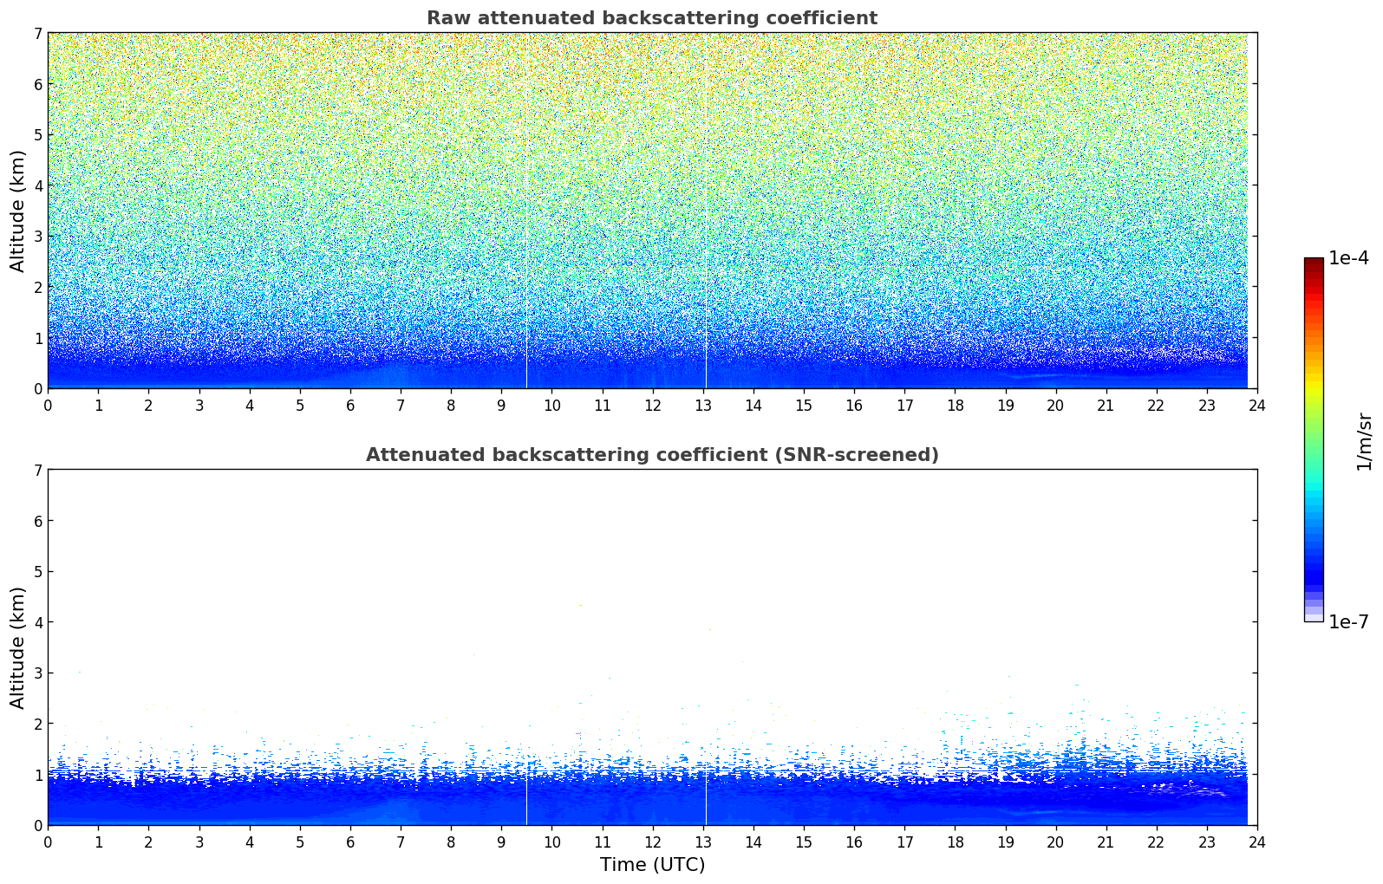Click altitude tick '7' on bottom plot
Image resolution: width=1383 pixels, height=884 pixels.
[38, 471]
